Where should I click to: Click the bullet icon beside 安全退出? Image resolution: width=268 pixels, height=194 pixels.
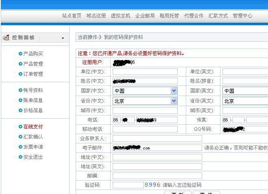point(20,157)
